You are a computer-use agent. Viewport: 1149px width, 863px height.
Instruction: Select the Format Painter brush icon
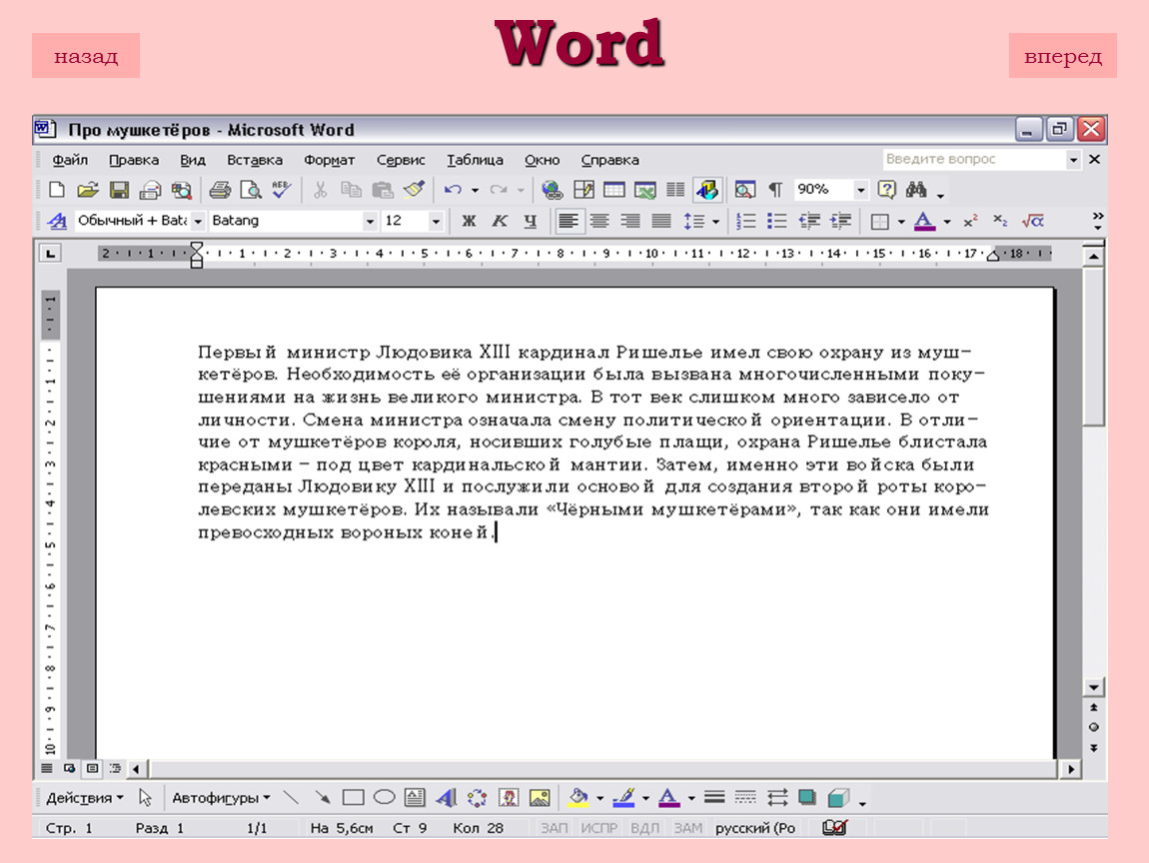414,191
